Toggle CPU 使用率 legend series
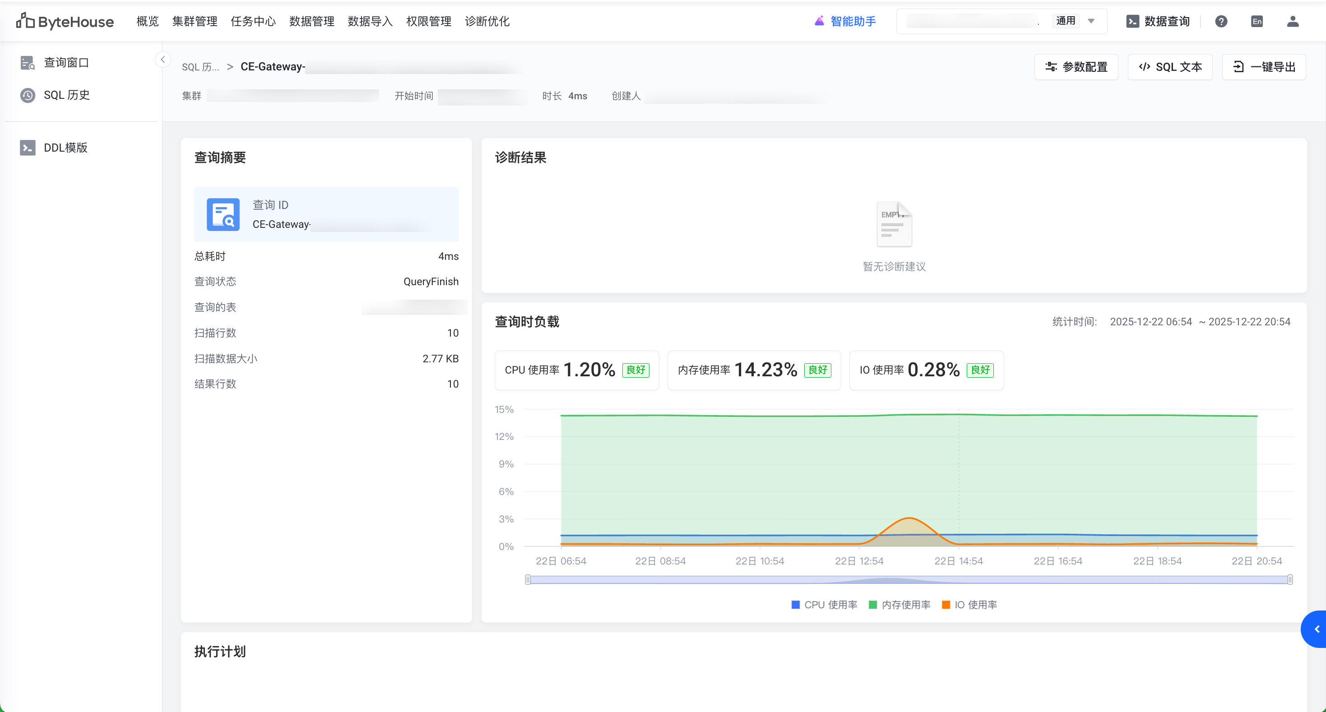This screenshot has width=1326, height=712. point(824,605)
